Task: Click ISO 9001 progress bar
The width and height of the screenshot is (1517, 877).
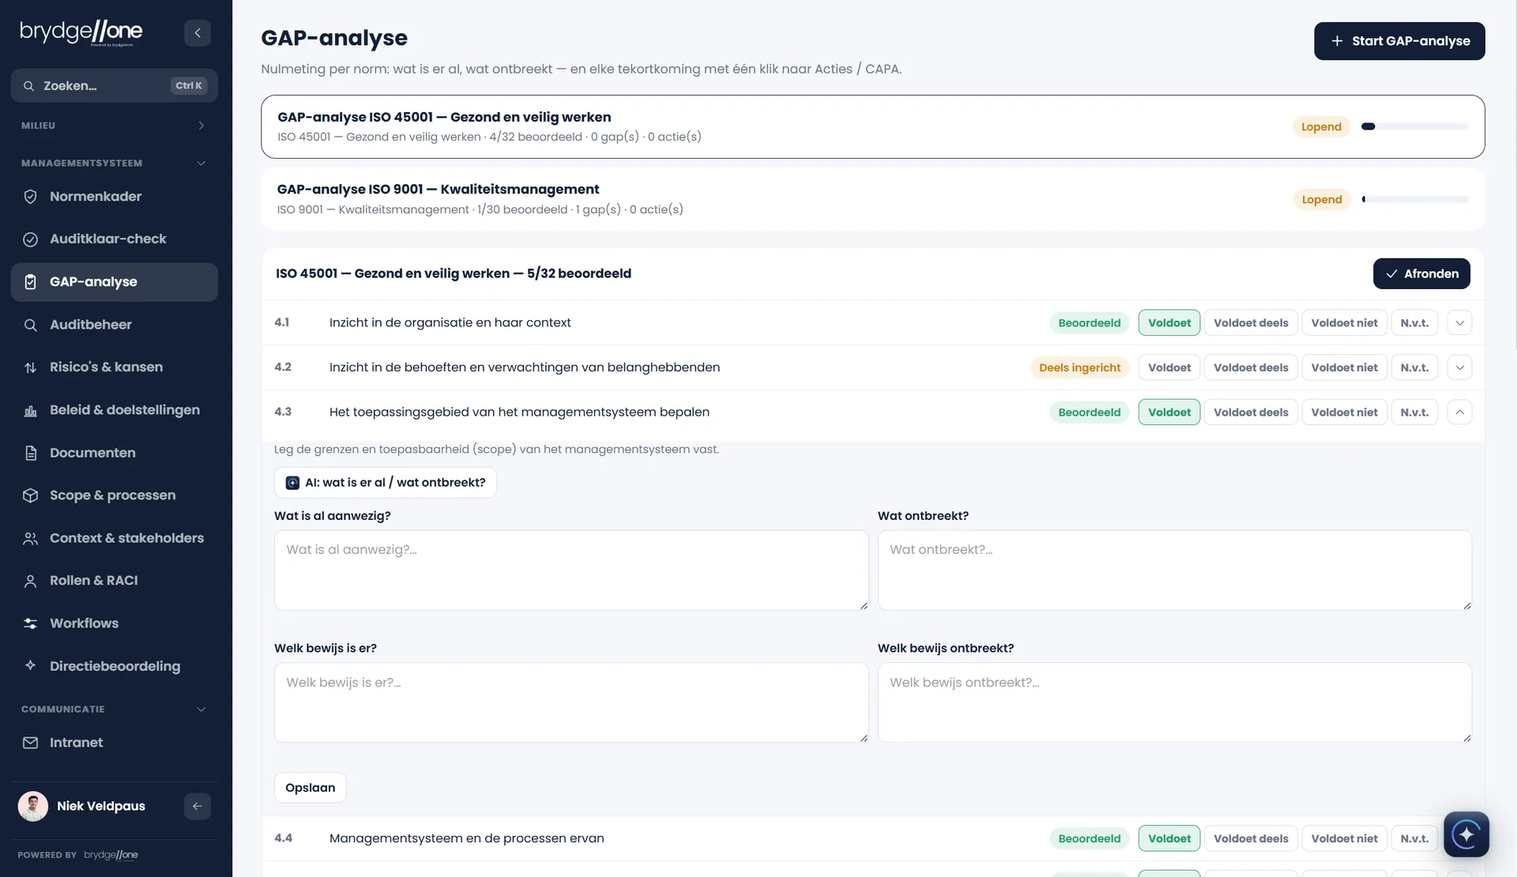Action: (x=1415, y=199)
